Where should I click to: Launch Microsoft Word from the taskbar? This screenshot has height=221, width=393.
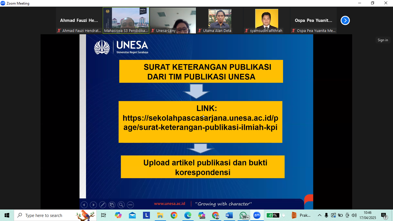click(229, 215)
